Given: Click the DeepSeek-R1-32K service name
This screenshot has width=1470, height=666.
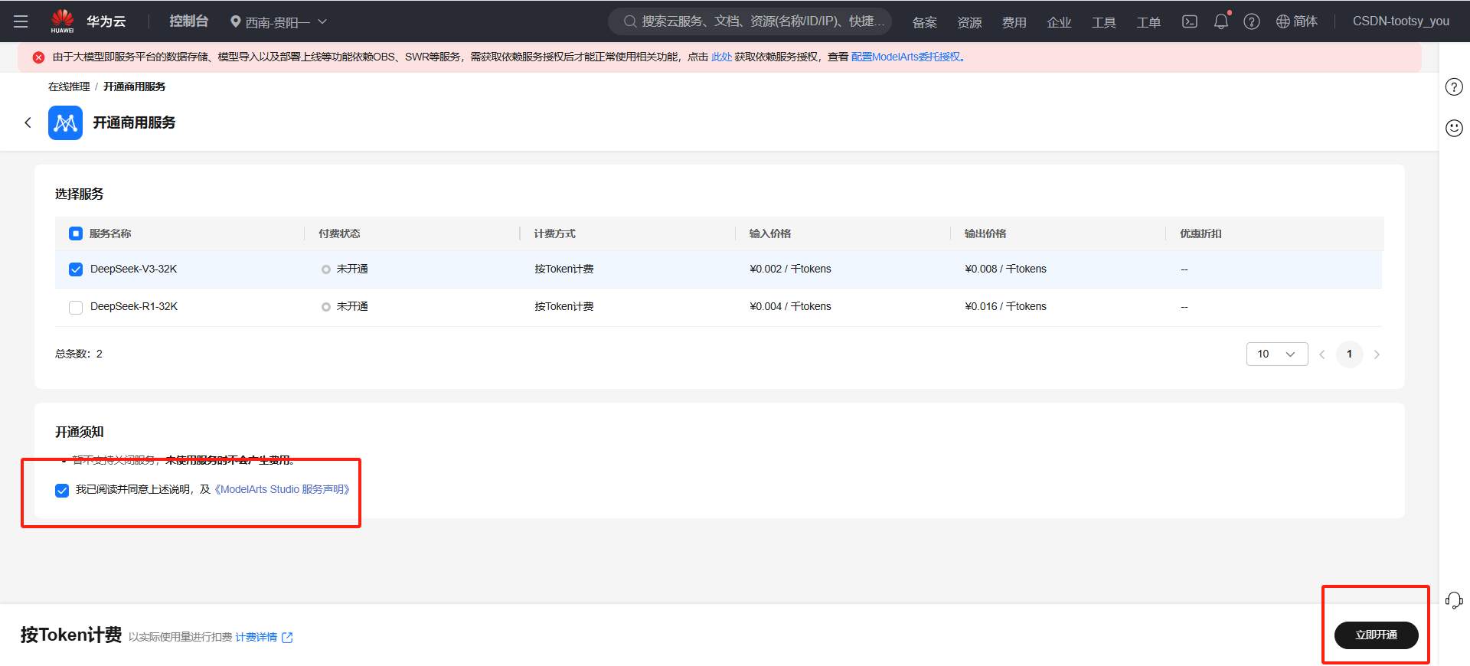Looking at the screenshot, I should [134, 306].
